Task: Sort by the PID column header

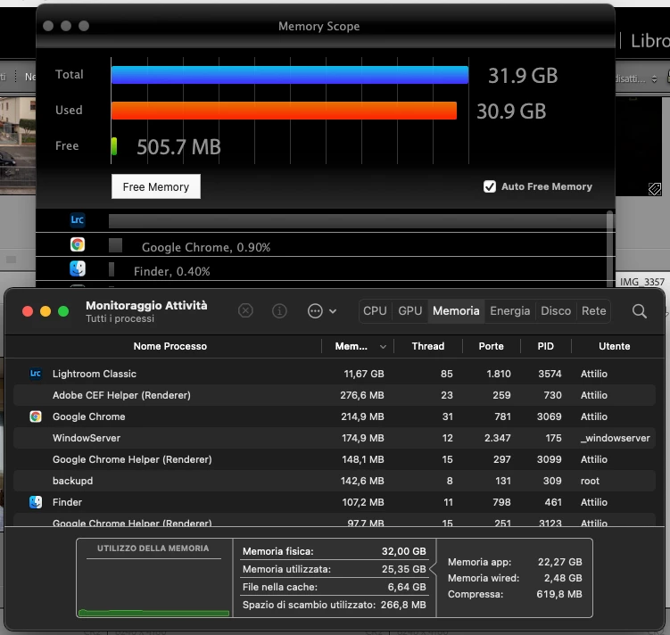Action: (545, 346)
